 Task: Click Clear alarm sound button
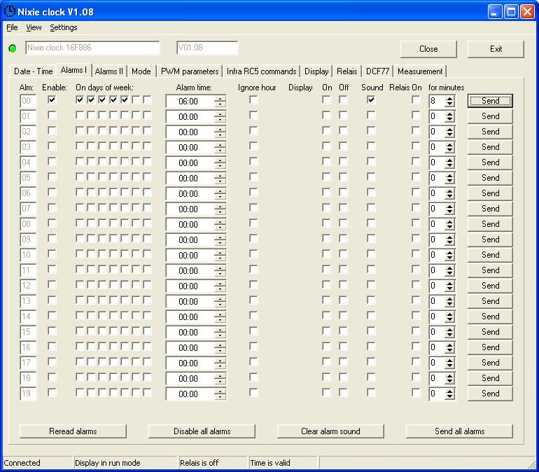click(330, 431)
